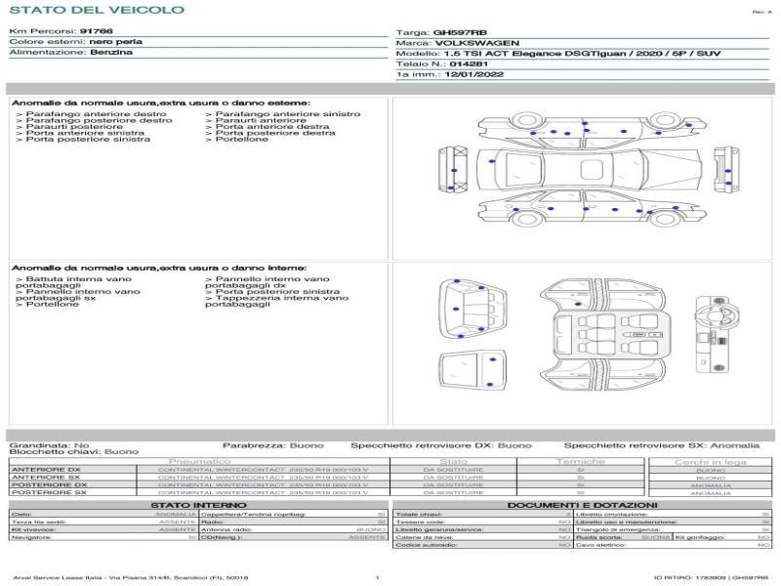Image resolution: width=781 pixels, height=586 pixels.
Task: Select the "ANTERIORE DX" tyre row label
Action: click(x=46, y=470)
